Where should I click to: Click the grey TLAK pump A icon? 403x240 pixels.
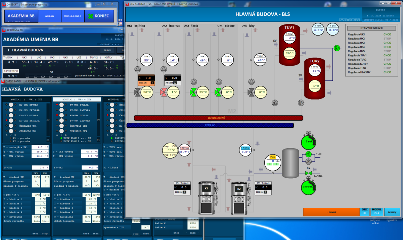pyautogui.click(x=309, y=161)
